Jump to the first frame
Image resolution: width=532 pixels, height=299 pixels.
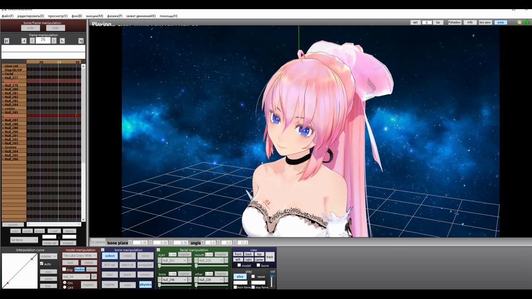coord(7,41)
